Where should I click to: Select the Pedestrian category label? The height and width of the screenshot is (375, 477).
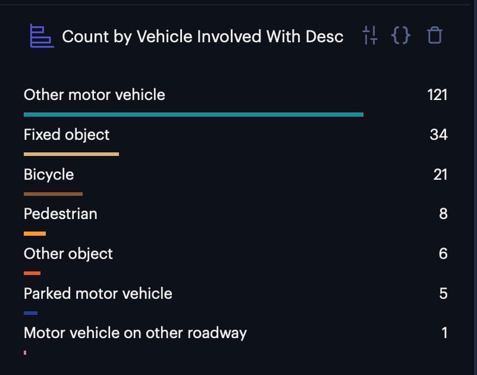[x=61, y=214]
